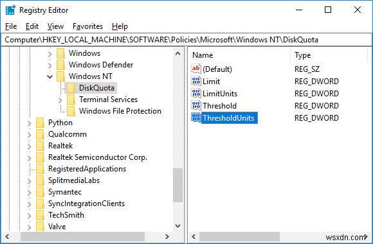Click the DiskQuota folder icon
373x244 pixels.
(x=71, y=88)
